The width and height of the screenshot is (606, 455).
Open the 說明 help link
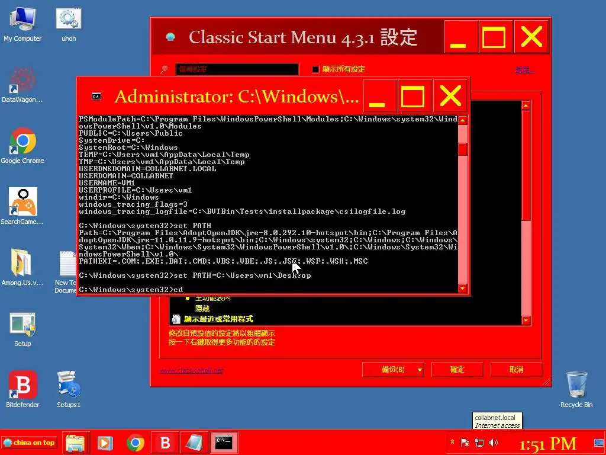coord(525,69)
